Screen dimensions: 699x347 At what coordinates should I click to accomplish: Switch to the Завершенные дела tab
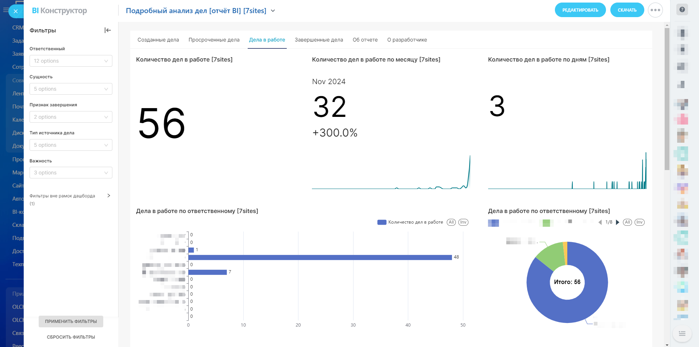coord(319,40)
